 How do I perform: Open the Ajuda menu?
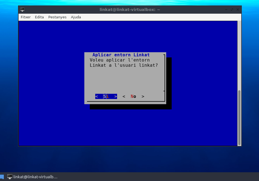tap(76, 17)
